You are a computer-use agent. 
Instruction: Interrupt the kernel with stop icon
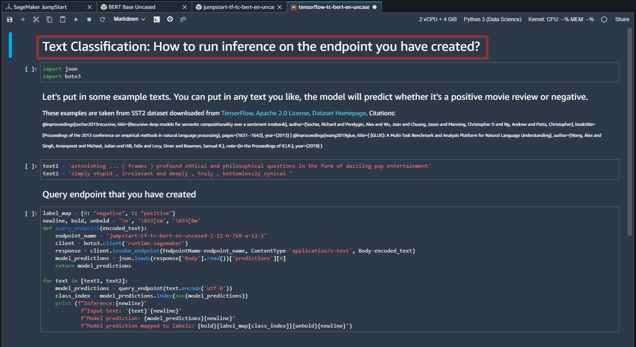click(89, 19)
